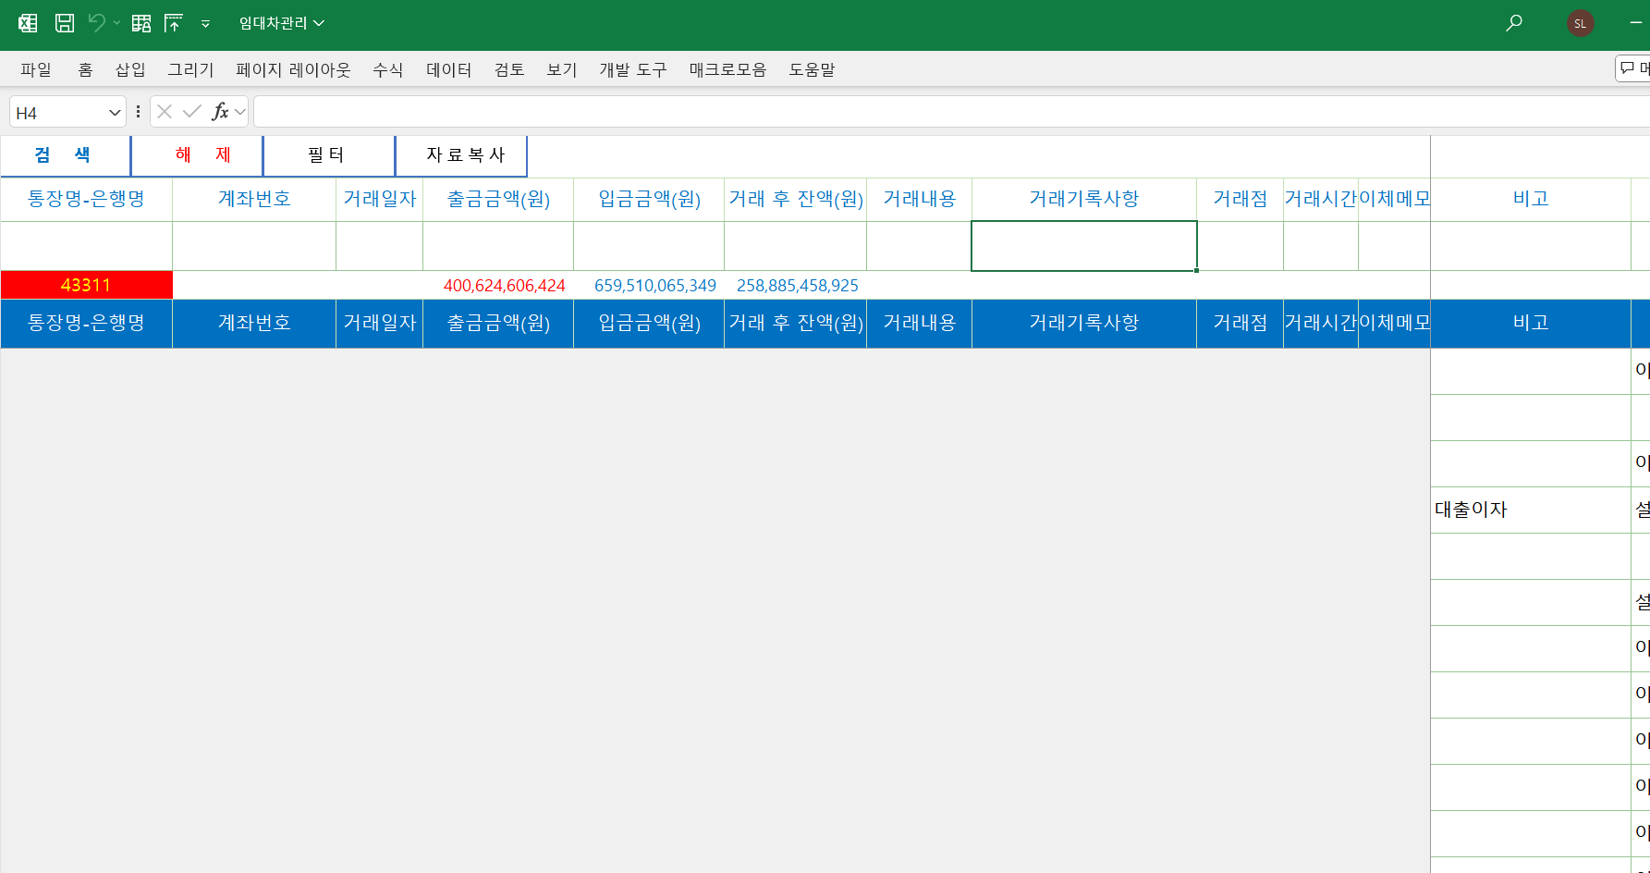Click the ribbon options three-dot handle beside Name Box
Screen dimensions: 1650x873
coord(138,112)
